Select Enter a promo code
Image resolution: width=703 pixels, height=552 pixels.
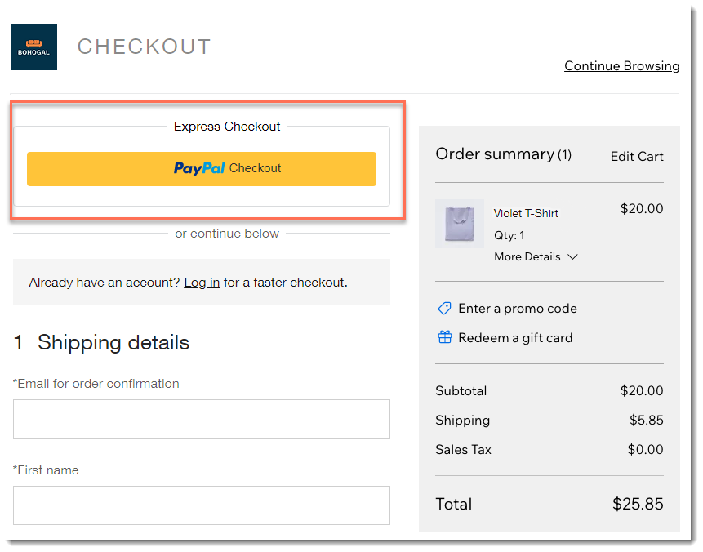pyautogui.click(x=518, y=309)
